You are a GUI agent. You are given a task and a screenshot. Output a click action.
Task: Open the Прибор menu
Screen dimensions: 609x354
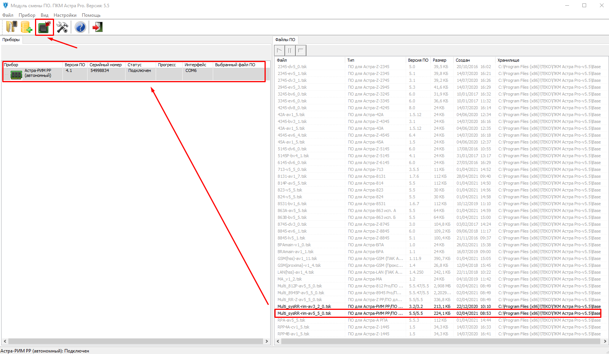click(27, 15)
